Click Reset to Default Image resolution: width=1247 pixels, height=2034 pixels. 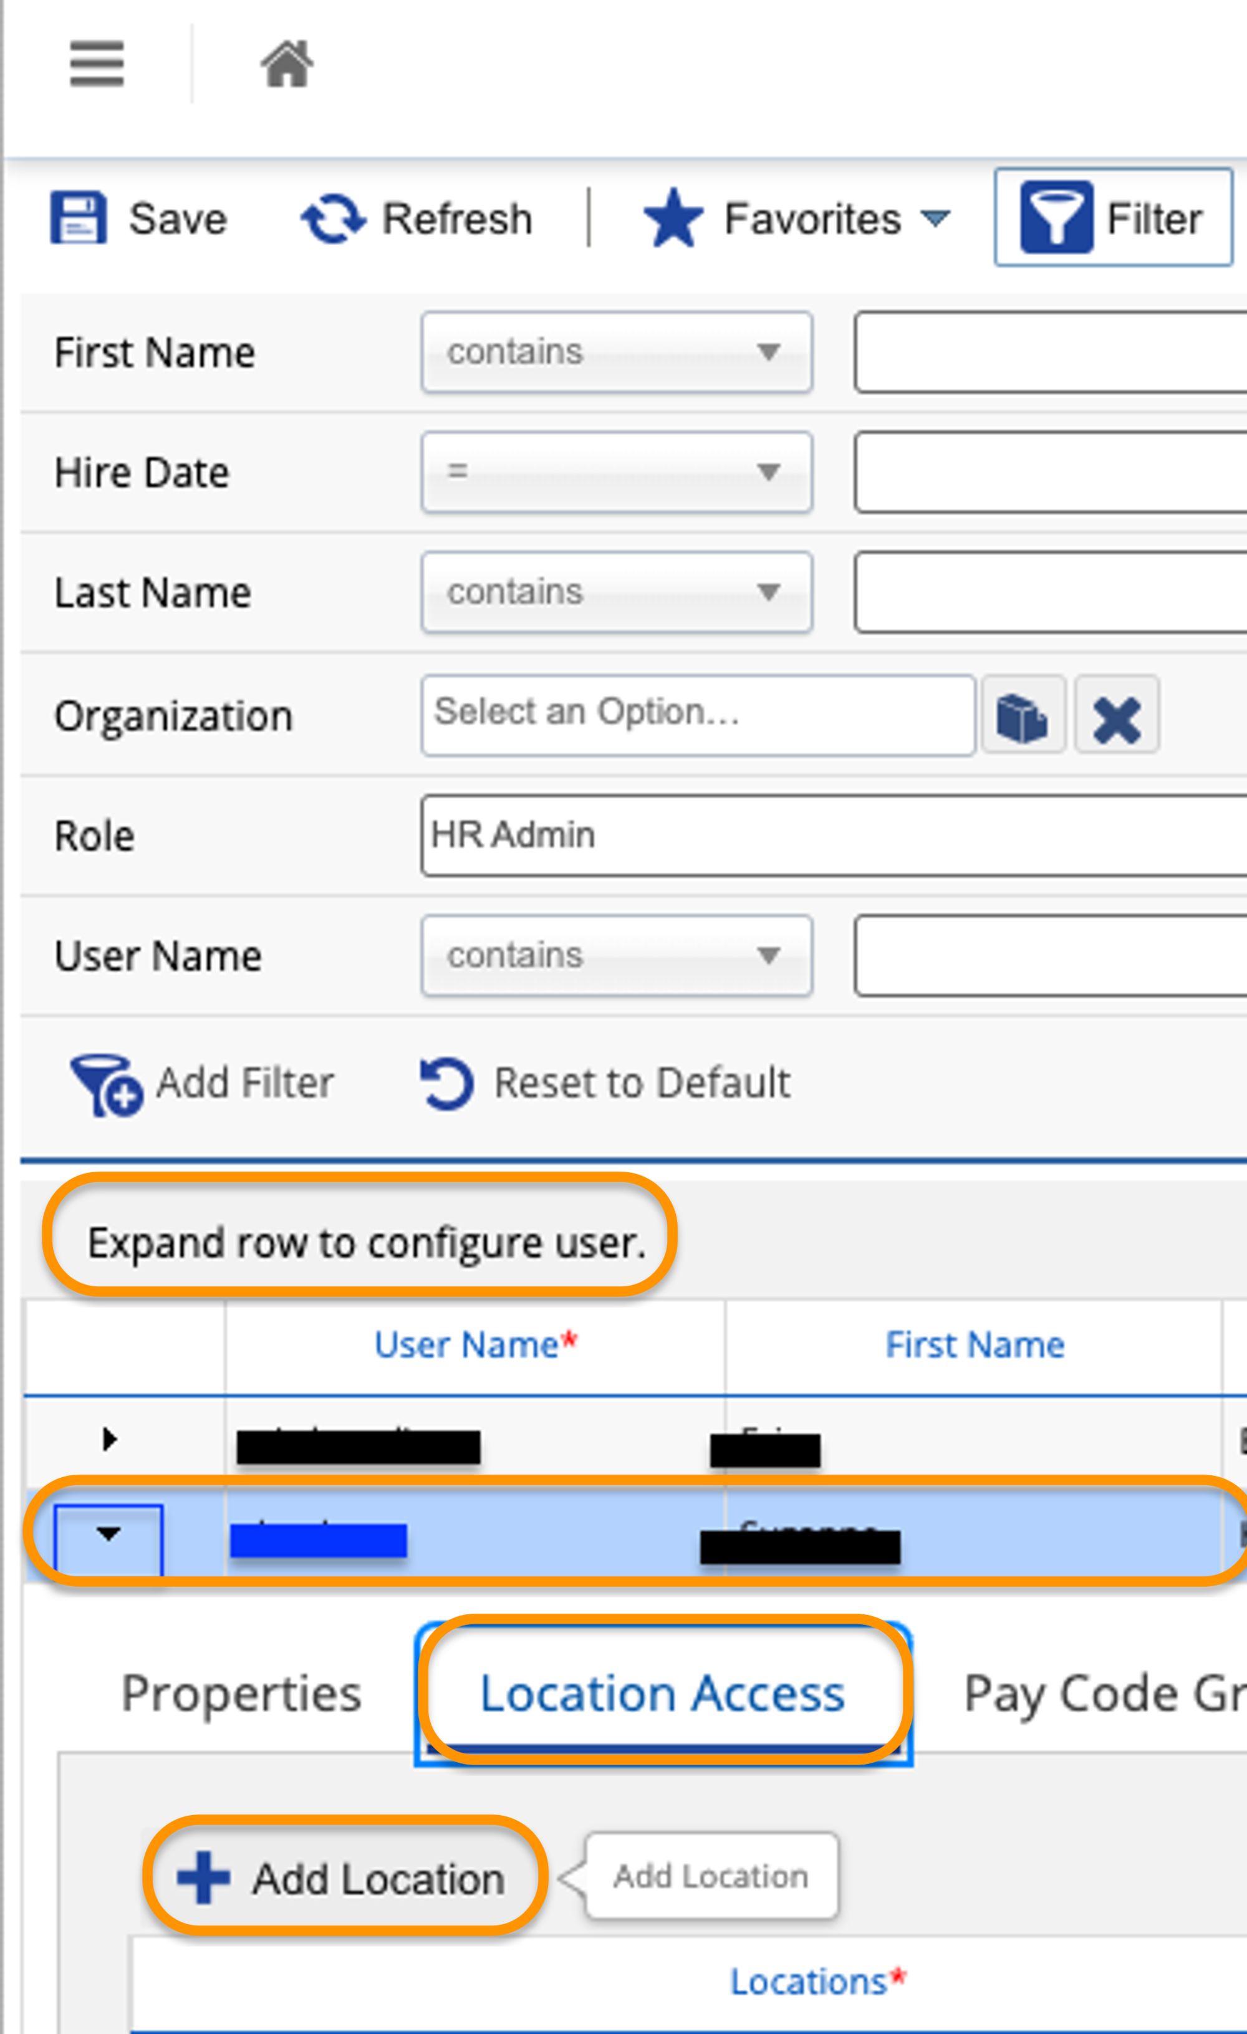(x=605, y=1083)
